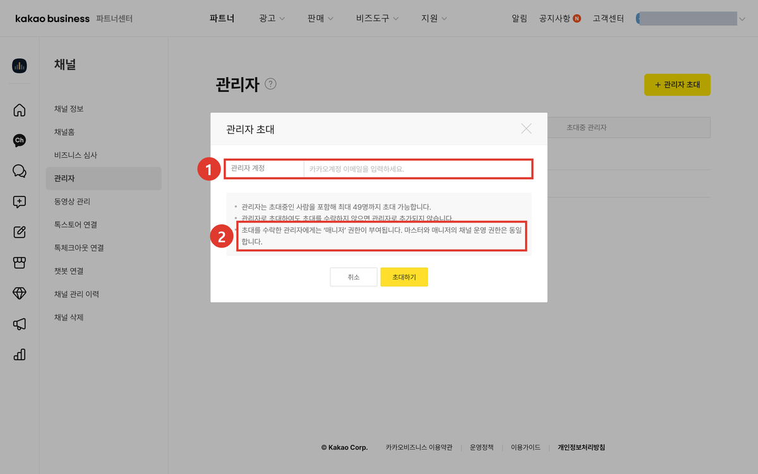Open the diamond icon in sidebar
This screenshot has width=758, height=474.
(20, 293)
